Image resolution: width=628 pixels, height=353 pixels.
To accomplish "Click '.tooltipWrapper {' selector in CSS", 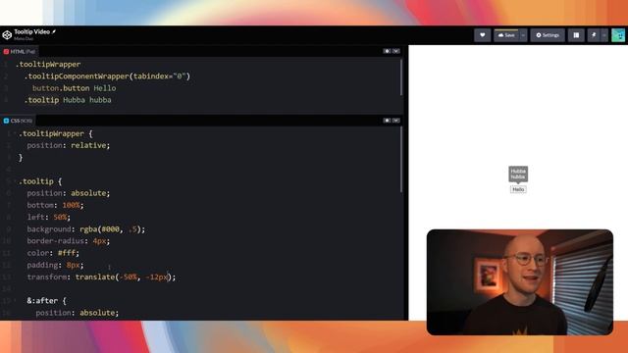I will (x=56, y=133).
